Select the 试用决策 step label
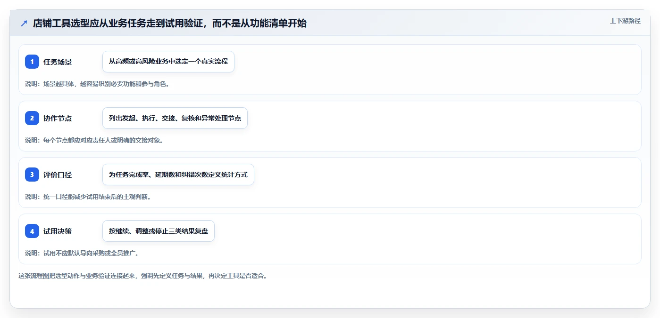 (x=58, y=231)
